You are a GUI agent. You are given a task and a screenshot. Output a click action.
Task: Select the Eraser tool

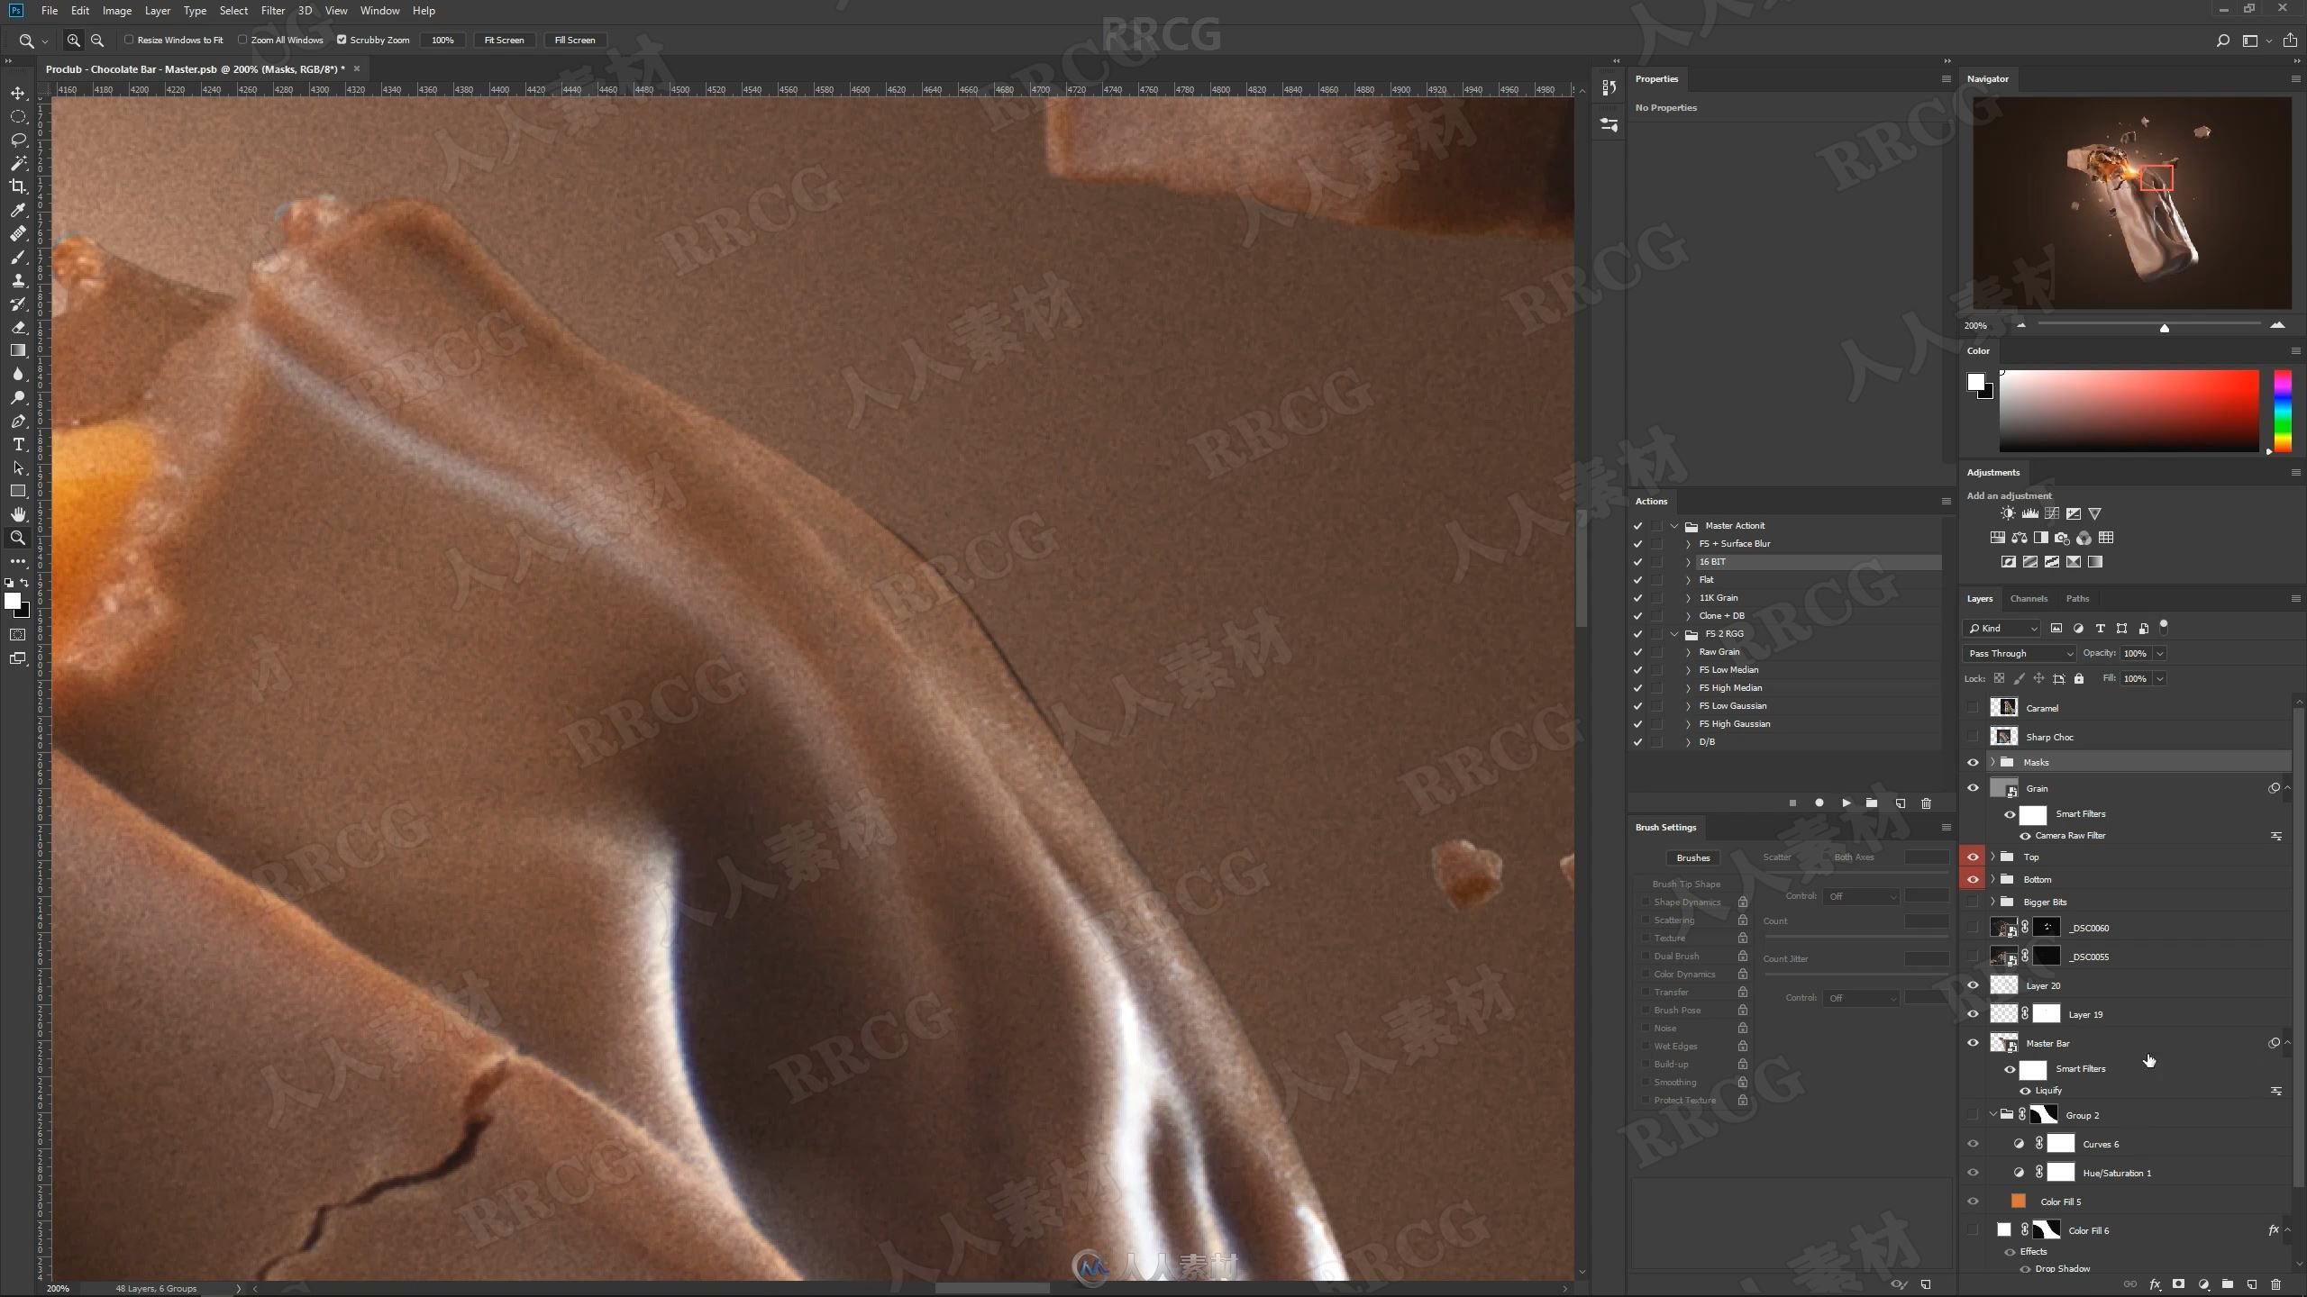pos(18,327)
